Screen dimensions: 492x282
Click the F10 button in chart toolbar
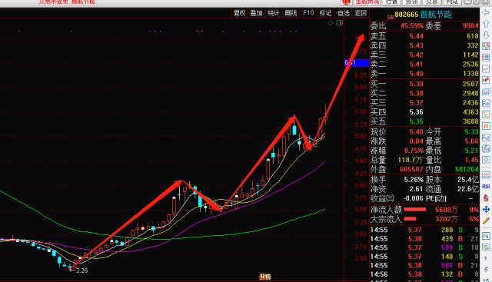click(x=308, y=13)
